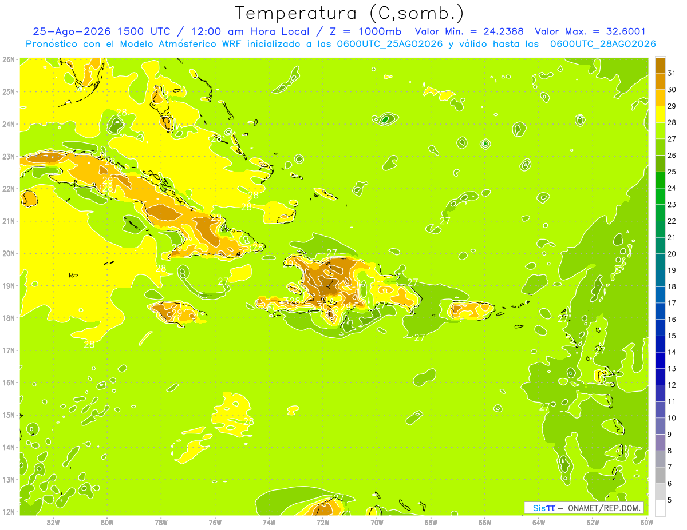The width and height of the screenshot is (687, 530).
Task: Click the 'Temperatura (C,somb.)' chart title
Action: click(x=350, y=13)
